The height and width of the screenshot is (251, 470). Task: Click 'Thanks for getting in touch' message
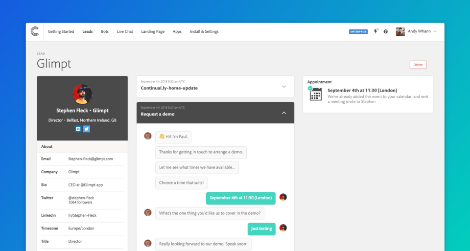point(201,152)
